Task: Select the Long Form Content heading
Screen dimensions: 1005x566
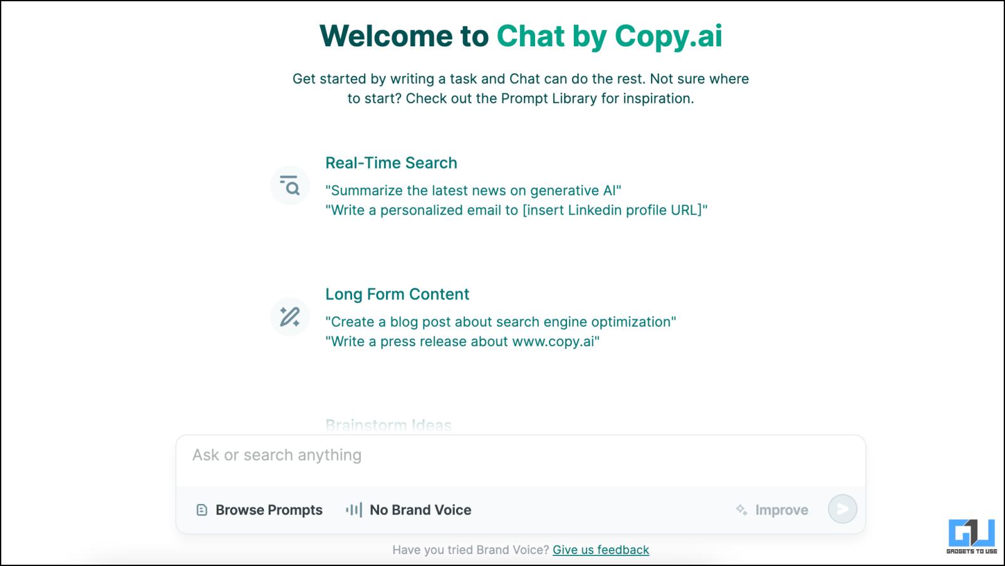Action: 397,294
